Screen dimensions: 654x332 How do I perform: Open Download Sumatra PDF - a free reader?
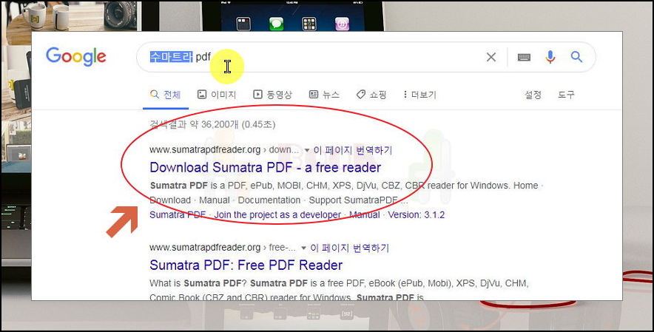tap(266, 167)
